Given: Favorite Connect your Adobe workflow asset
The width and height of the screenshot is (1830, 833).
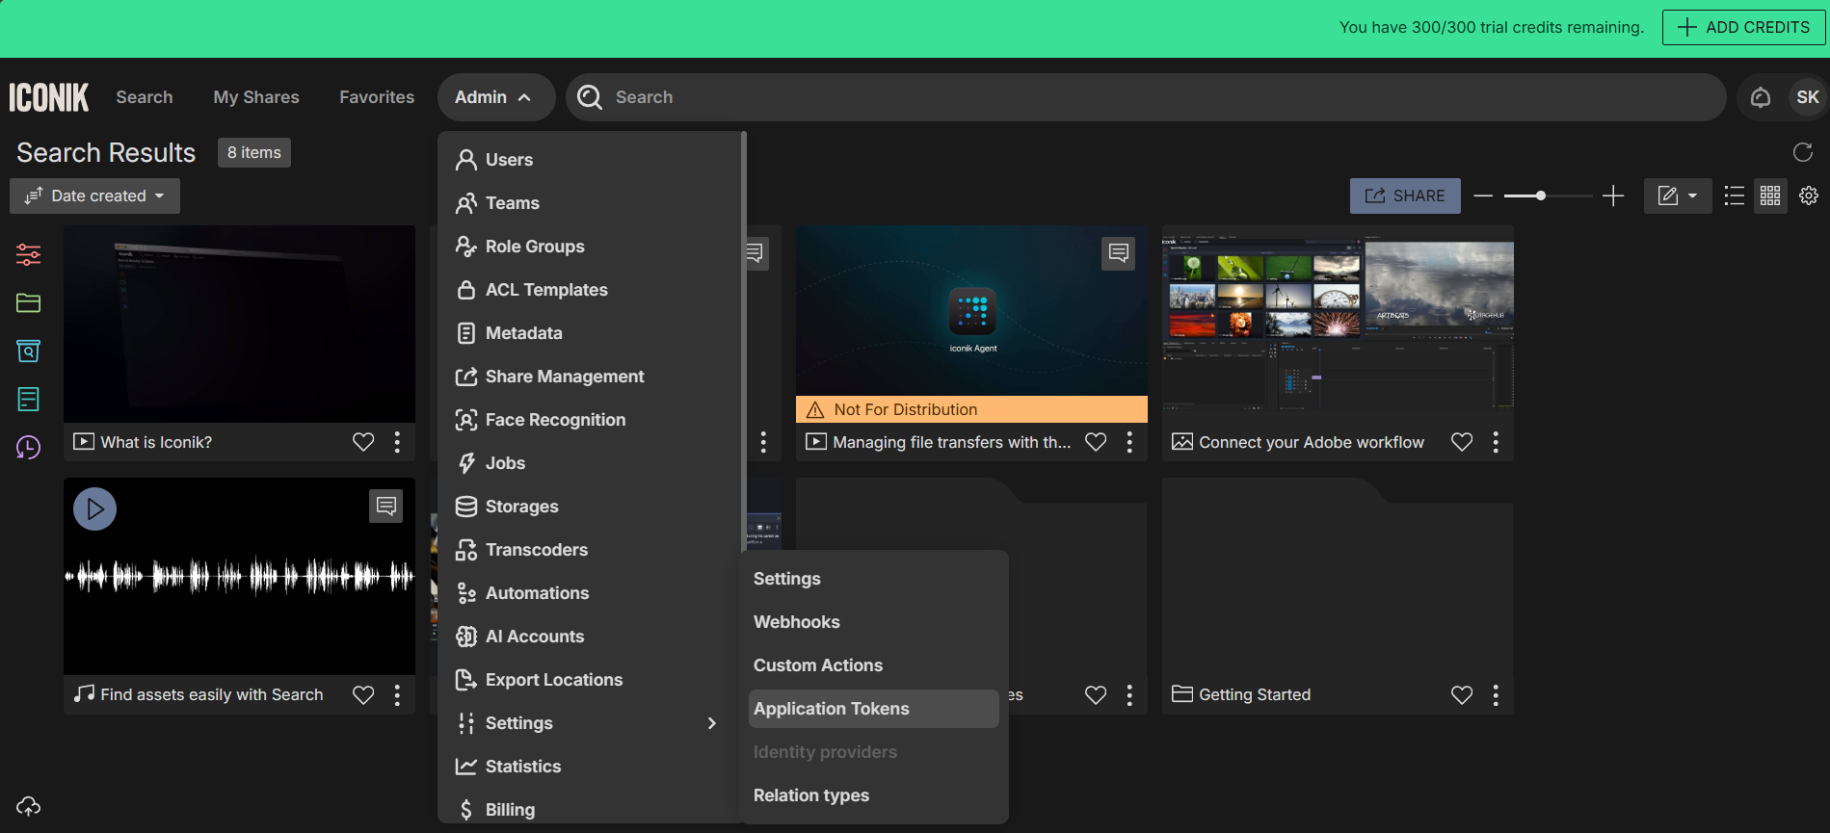Looking at the screenshot, I should pos(1462,442).
